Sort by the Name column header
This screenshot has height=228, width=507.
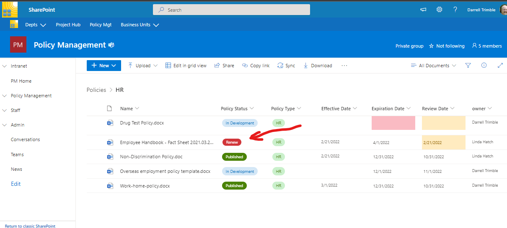129,109
